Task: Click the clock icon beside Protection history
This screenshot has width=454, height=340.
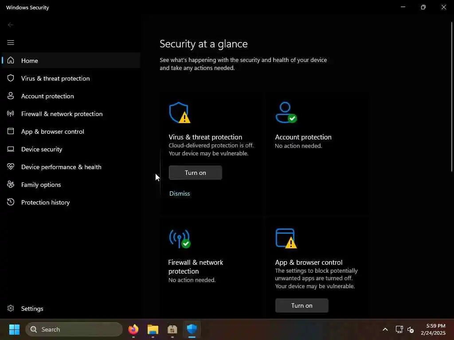Action: click(11, 202)
